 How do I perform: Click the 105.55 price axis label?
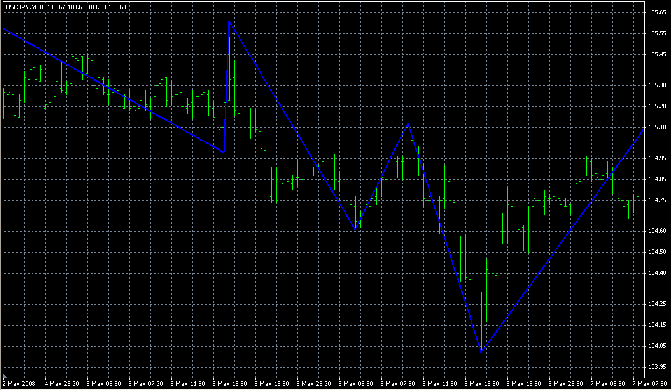657,33
